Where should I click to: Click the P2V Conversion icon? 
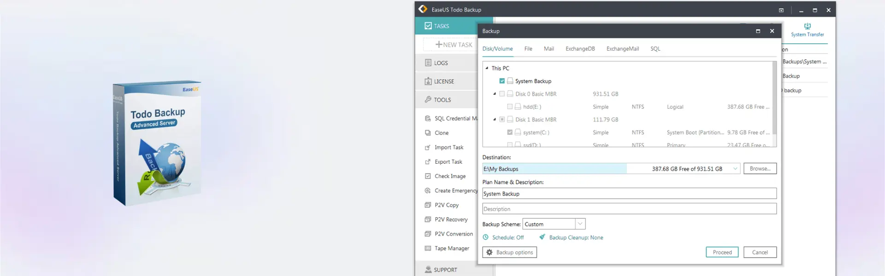pyautogui.click(x=428, y=234)
